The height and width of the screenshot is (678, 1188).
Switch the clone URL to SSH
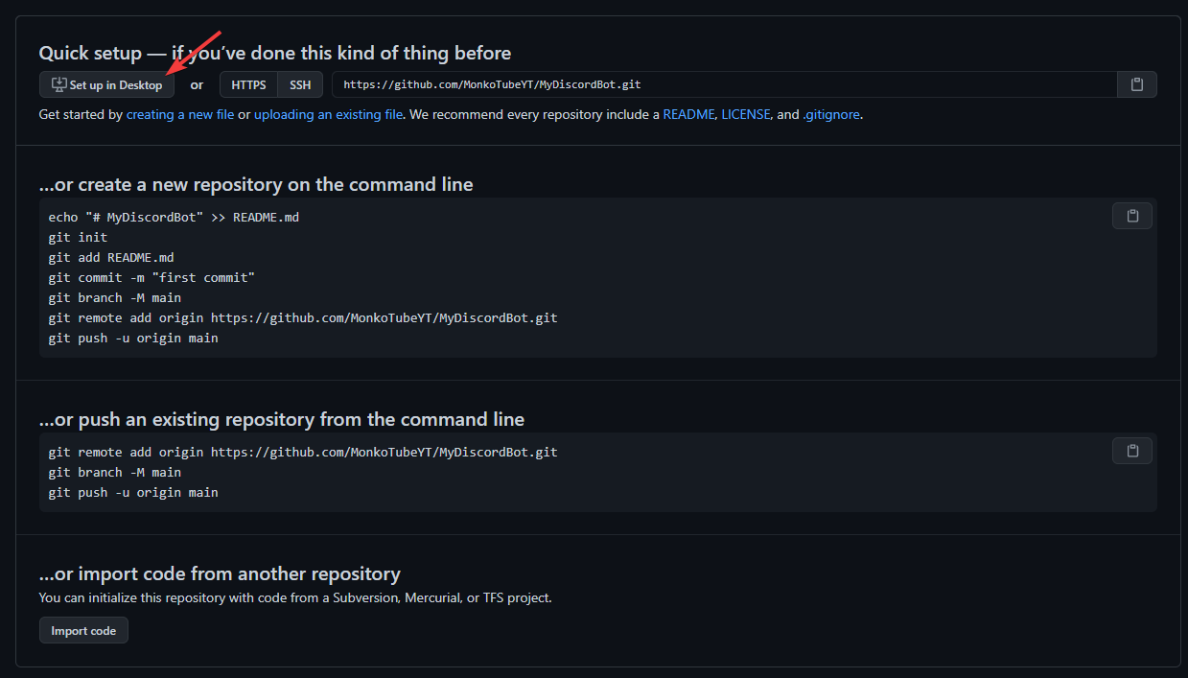300,84
